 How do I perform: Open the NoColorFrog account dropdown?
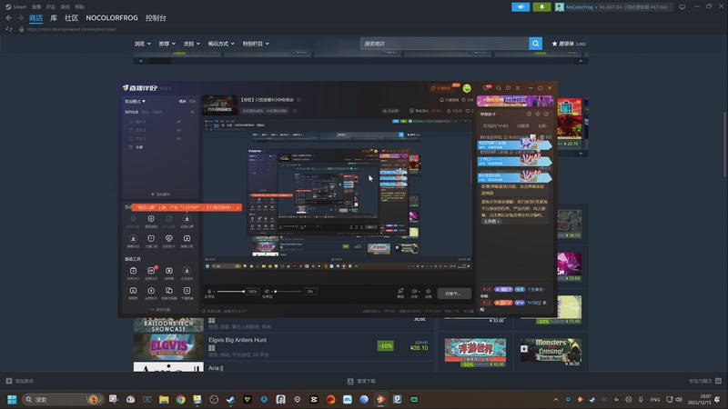tap(581, 7)
